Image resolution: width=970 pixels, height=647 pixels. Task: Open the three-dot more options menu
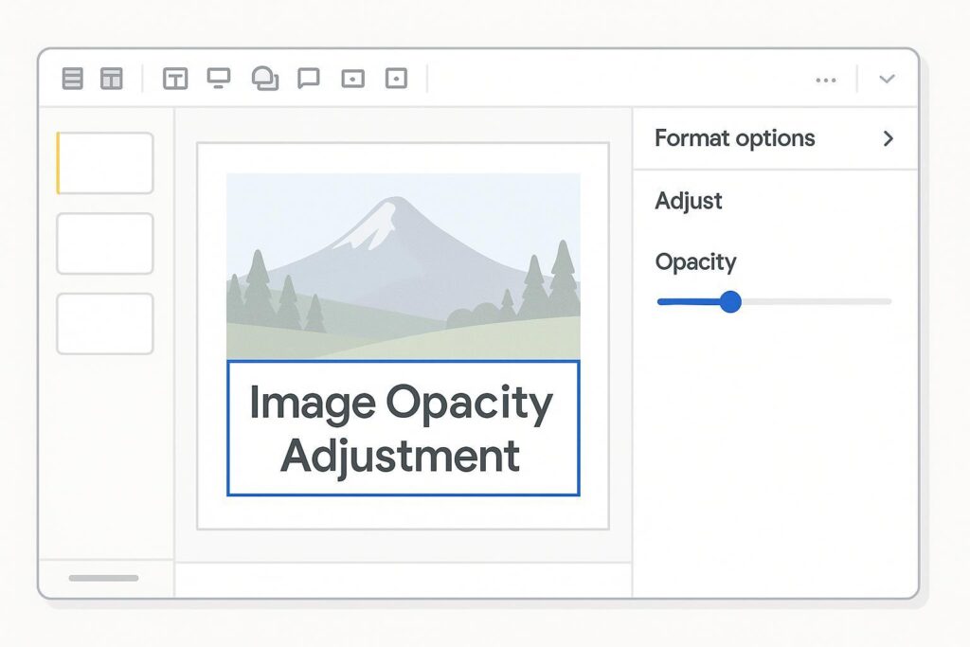[x=826, y=80]
